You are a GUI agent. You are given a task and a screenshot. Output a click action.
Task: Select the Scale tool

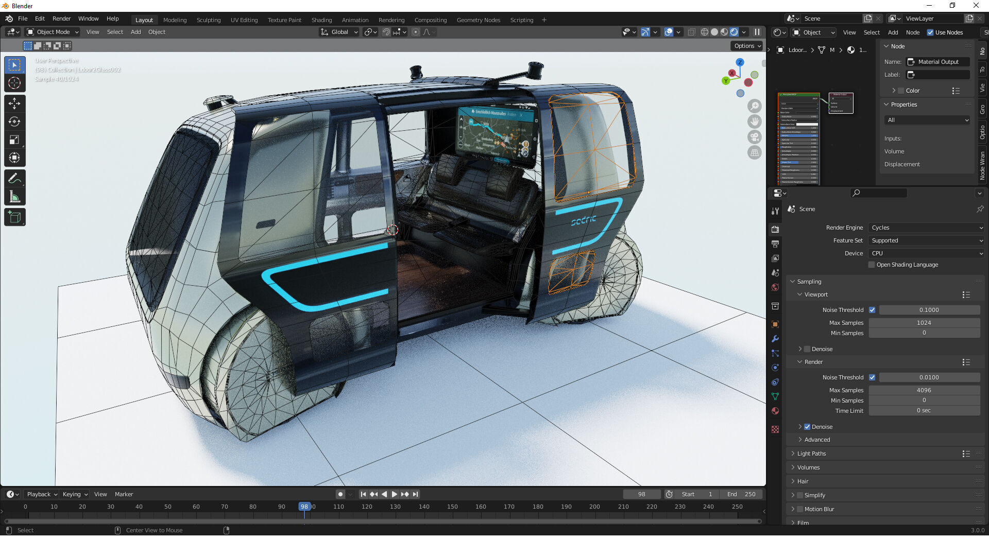pyautogui.click(x=14, y=140)
